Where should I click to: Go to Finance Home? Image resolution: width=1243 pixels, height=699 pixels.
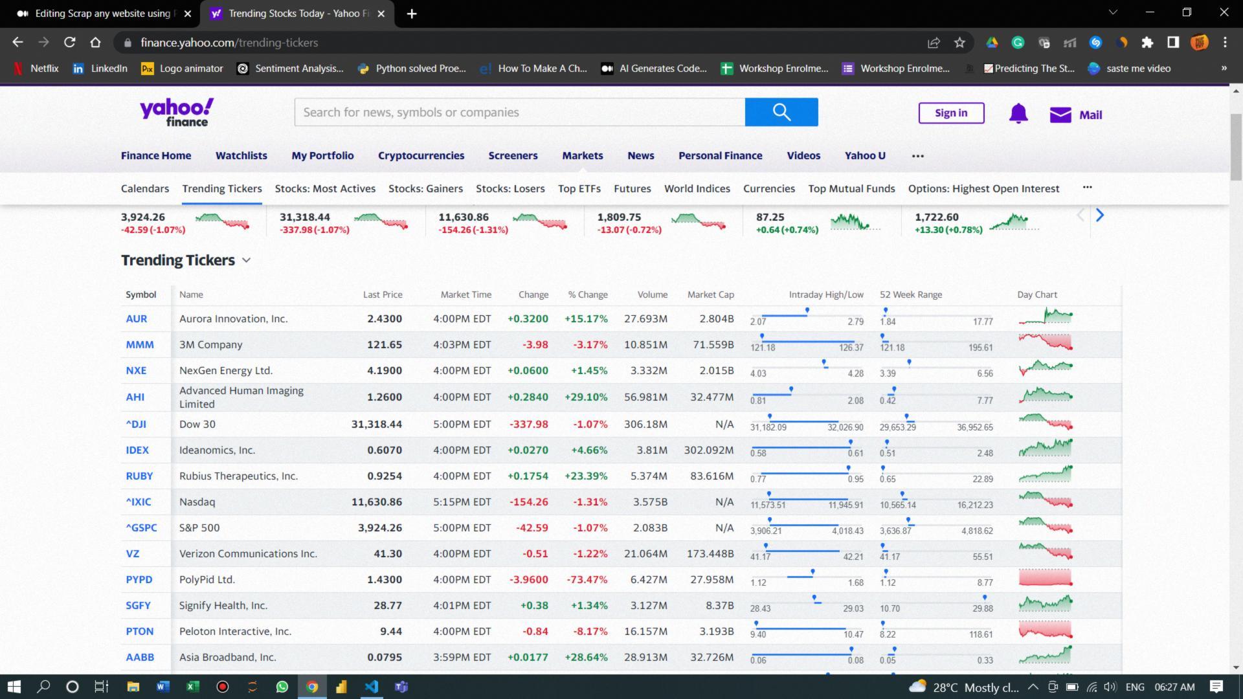(x=156, y=155)
